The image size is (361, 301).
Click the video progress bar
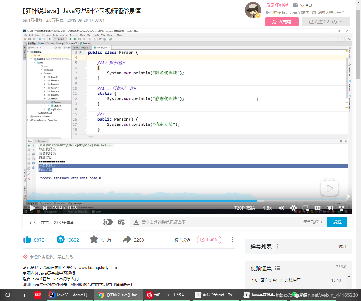pos(187,201)
